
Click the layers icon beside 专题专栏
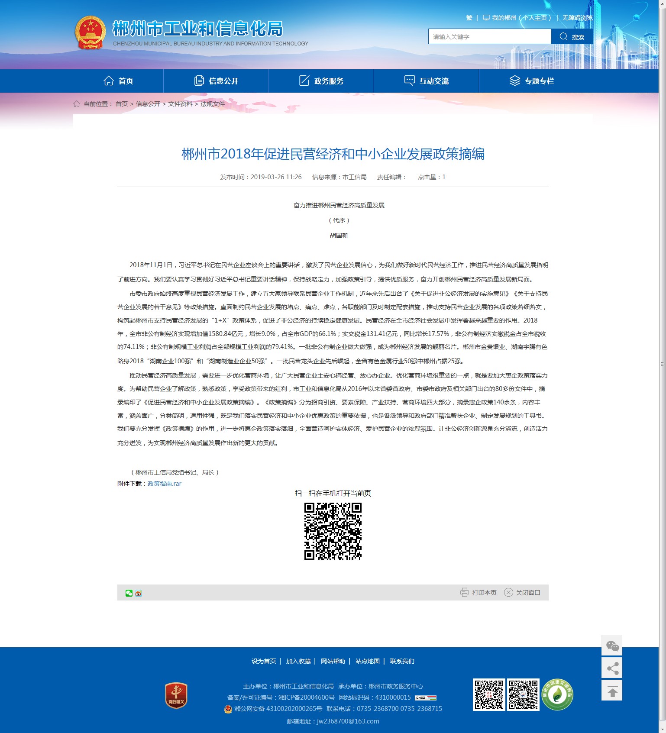[x=515, y=81]
